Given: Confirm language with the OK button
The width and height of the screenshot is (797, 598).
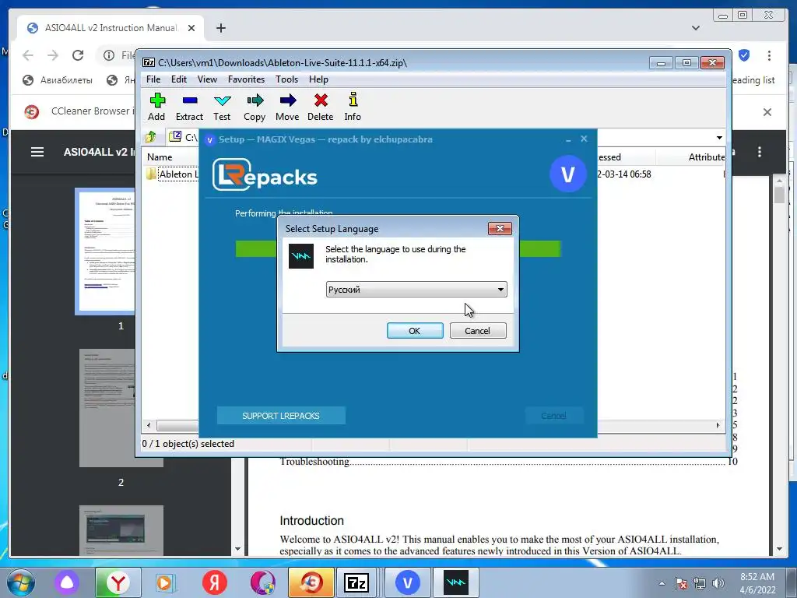Looking at the screenshot, I should point(415,330).
